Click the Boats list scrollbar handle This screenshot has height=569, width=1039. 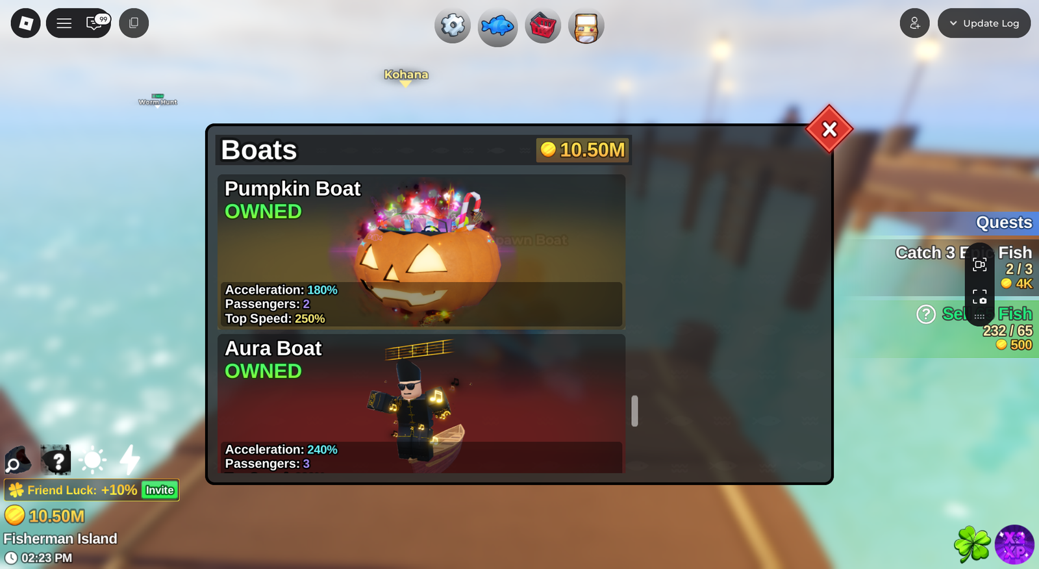(x=634, y=411)
